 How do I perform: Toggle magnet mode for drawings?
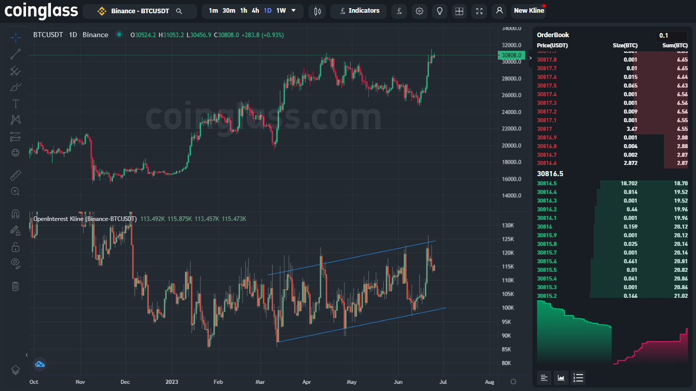[x=15, y=214]
